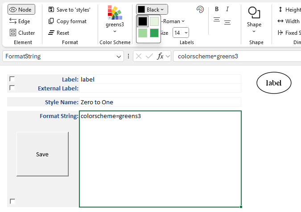Select the Edge element button
Screen dimensions: 301x212
20,21
